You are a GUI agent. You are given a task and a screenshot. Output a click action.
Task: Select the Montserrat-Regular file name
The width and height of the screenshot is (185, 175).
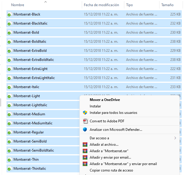click(x=28, y=132)
